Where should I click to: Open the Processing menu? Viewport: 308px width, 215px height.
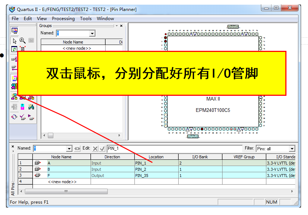63,19
